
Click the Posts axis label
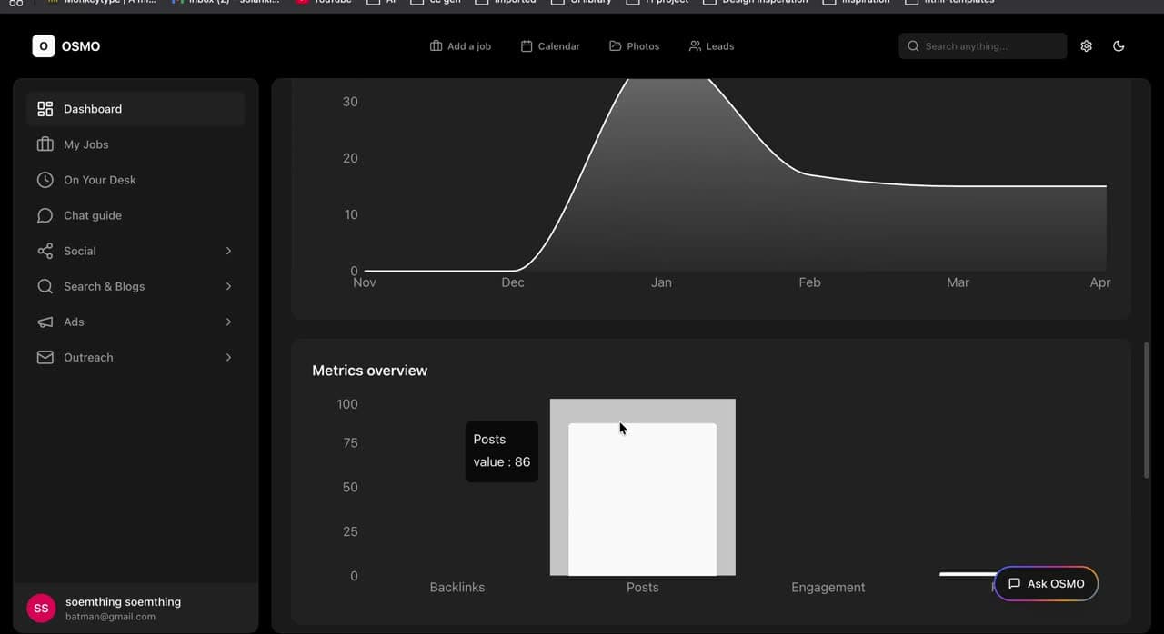tap(642, 588)
